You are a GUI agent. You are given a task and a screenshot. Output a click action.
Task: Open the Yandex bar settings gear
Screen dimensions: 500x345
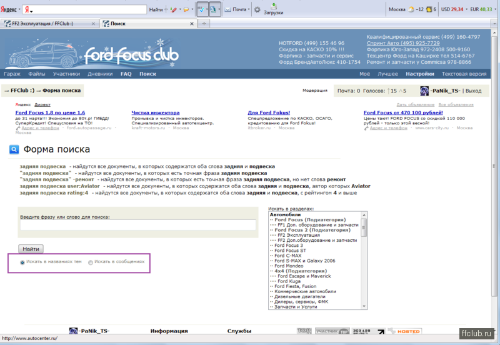(x=257, y=9)
